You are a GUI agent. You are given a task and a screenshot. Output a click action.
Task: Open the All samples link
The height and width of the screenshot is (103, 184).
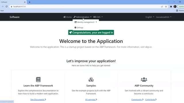(91, 100)
